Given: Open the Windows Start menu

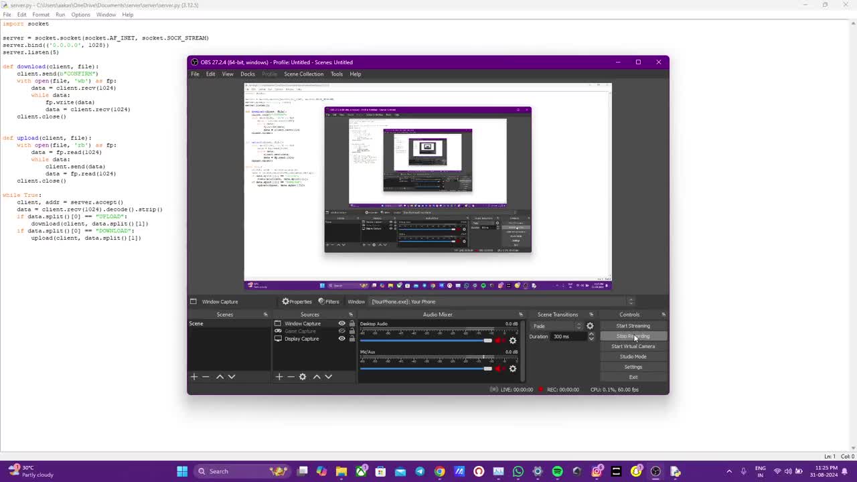Looking at the screenshot, I should [x=182, y=471].
